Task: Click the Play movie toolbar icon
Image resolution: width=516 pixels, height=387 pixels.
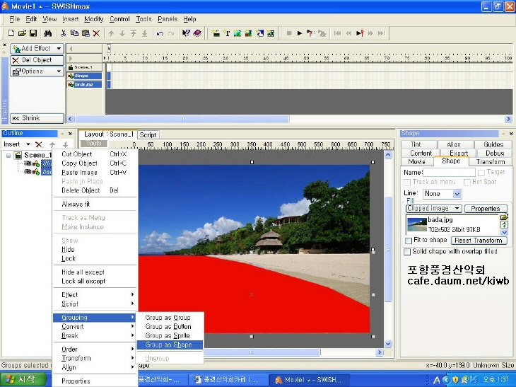Action: (x=300, y=33)
